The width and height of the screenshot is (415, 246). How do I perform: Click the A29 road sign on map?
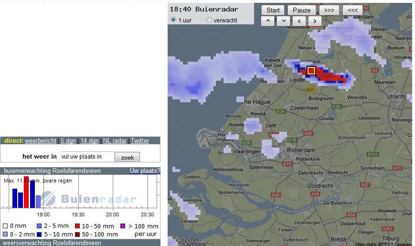point(276,195)
